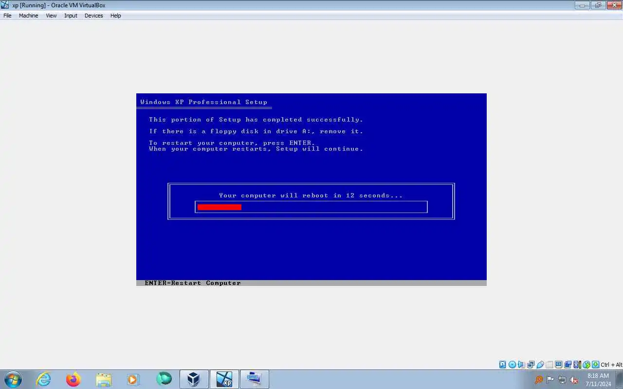Open Windows Explorer folder in taskbar
The width and height of the screenshot is (623, 389).
pyautogui.click(x=104, y=379)
